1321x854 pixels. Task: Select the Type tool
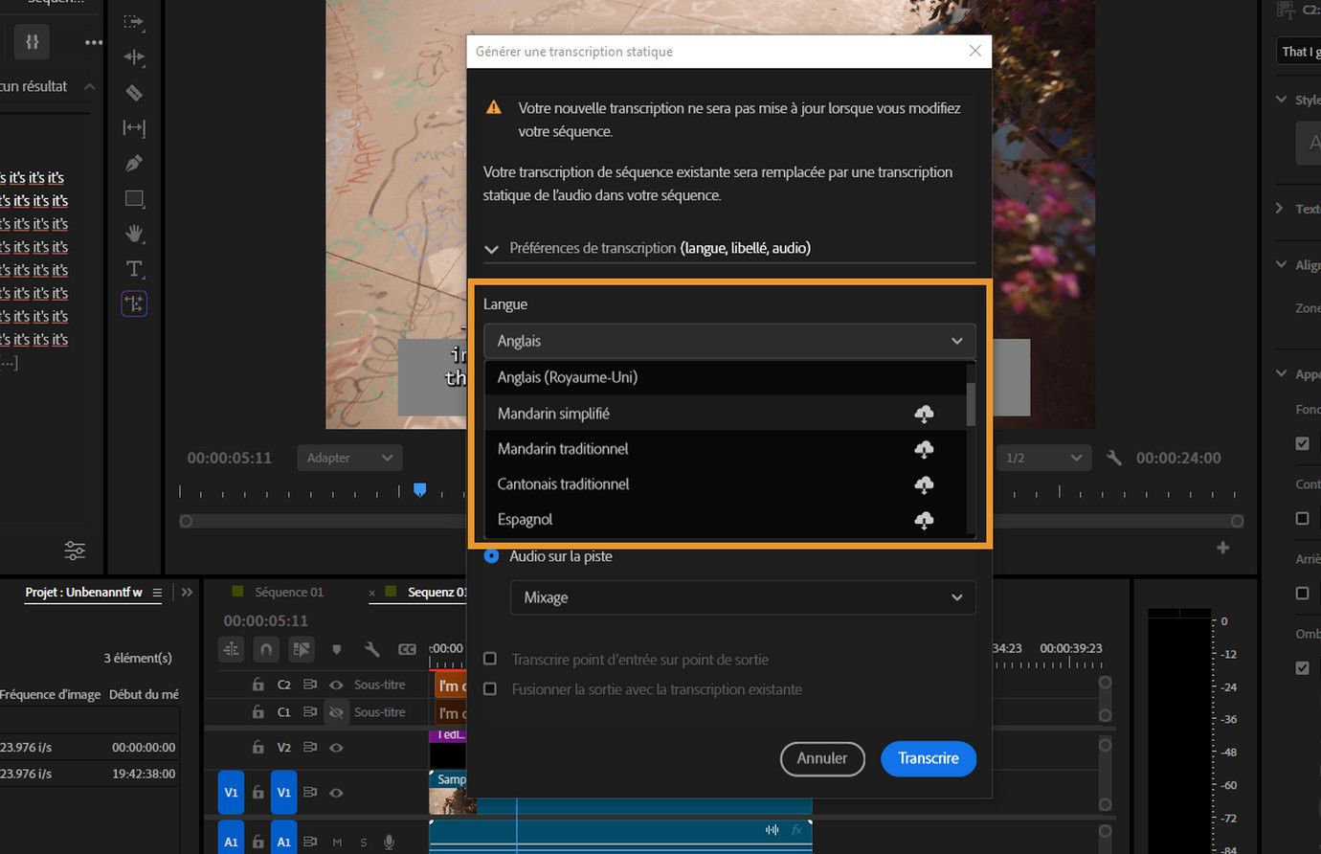pyautogui.click(x=134, y=269)
